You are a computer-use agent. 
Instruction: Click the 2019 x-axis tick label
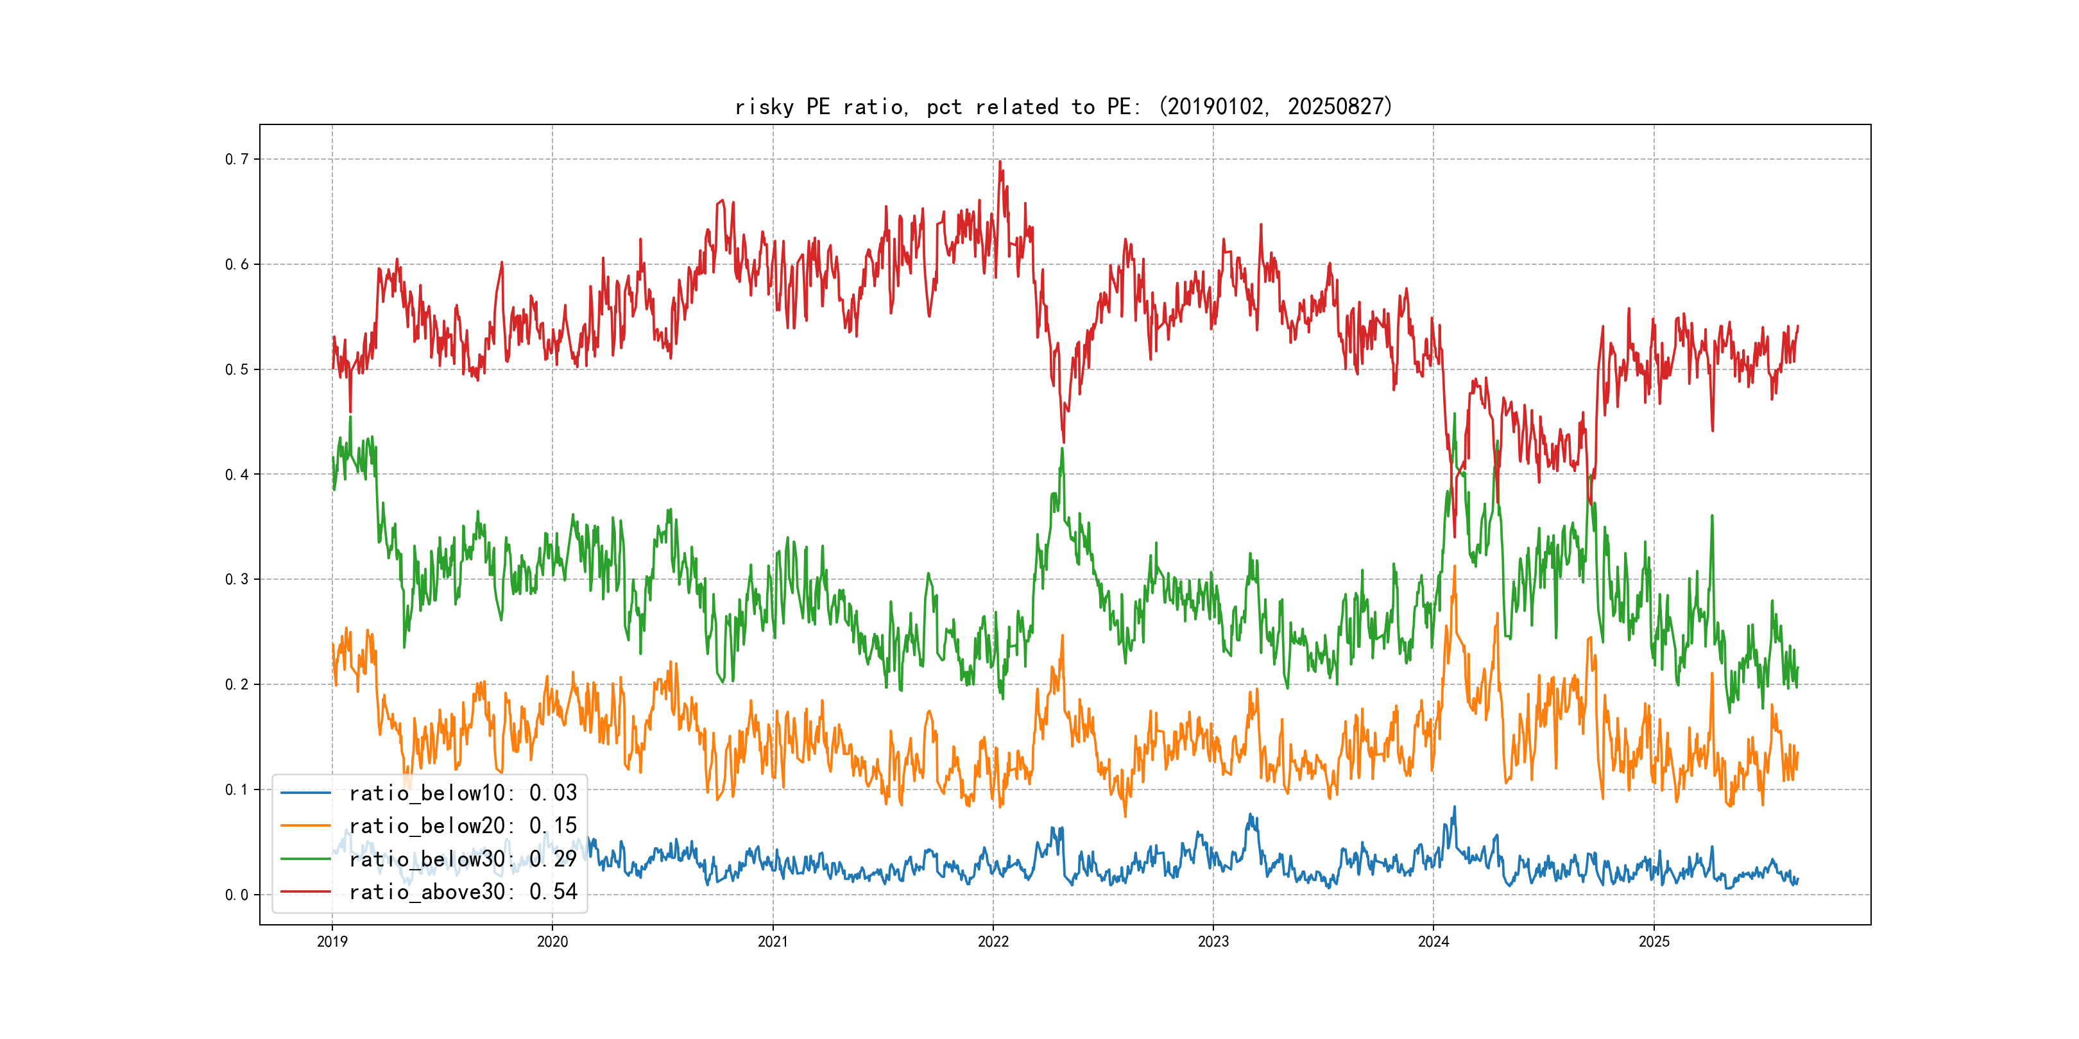(x=332, y=942)
